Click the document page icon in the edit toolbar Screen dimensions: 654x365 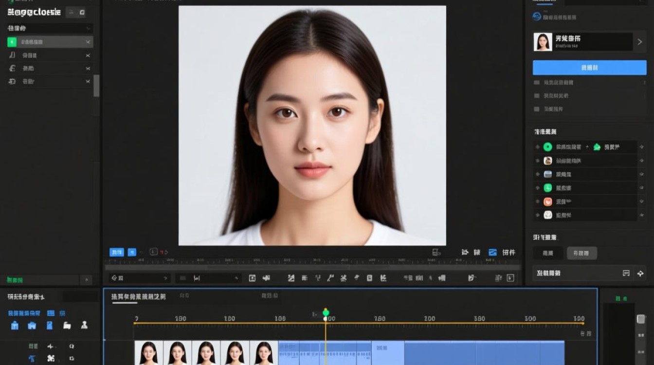(x=369, y=278)
